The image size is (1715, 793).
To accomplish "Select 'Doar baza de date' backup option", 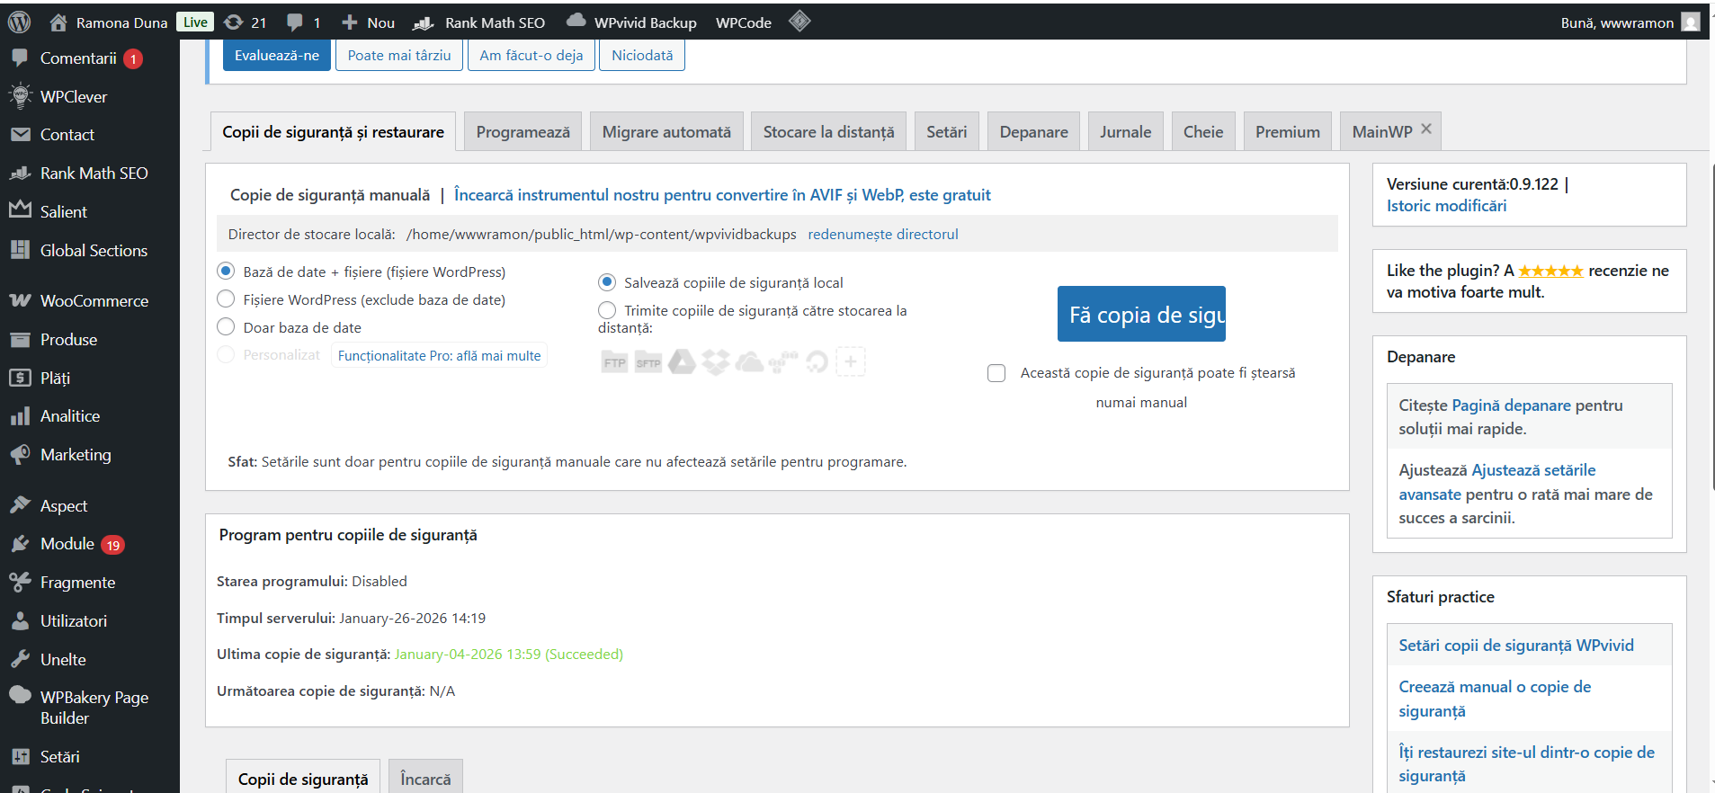I will (227, 327).
